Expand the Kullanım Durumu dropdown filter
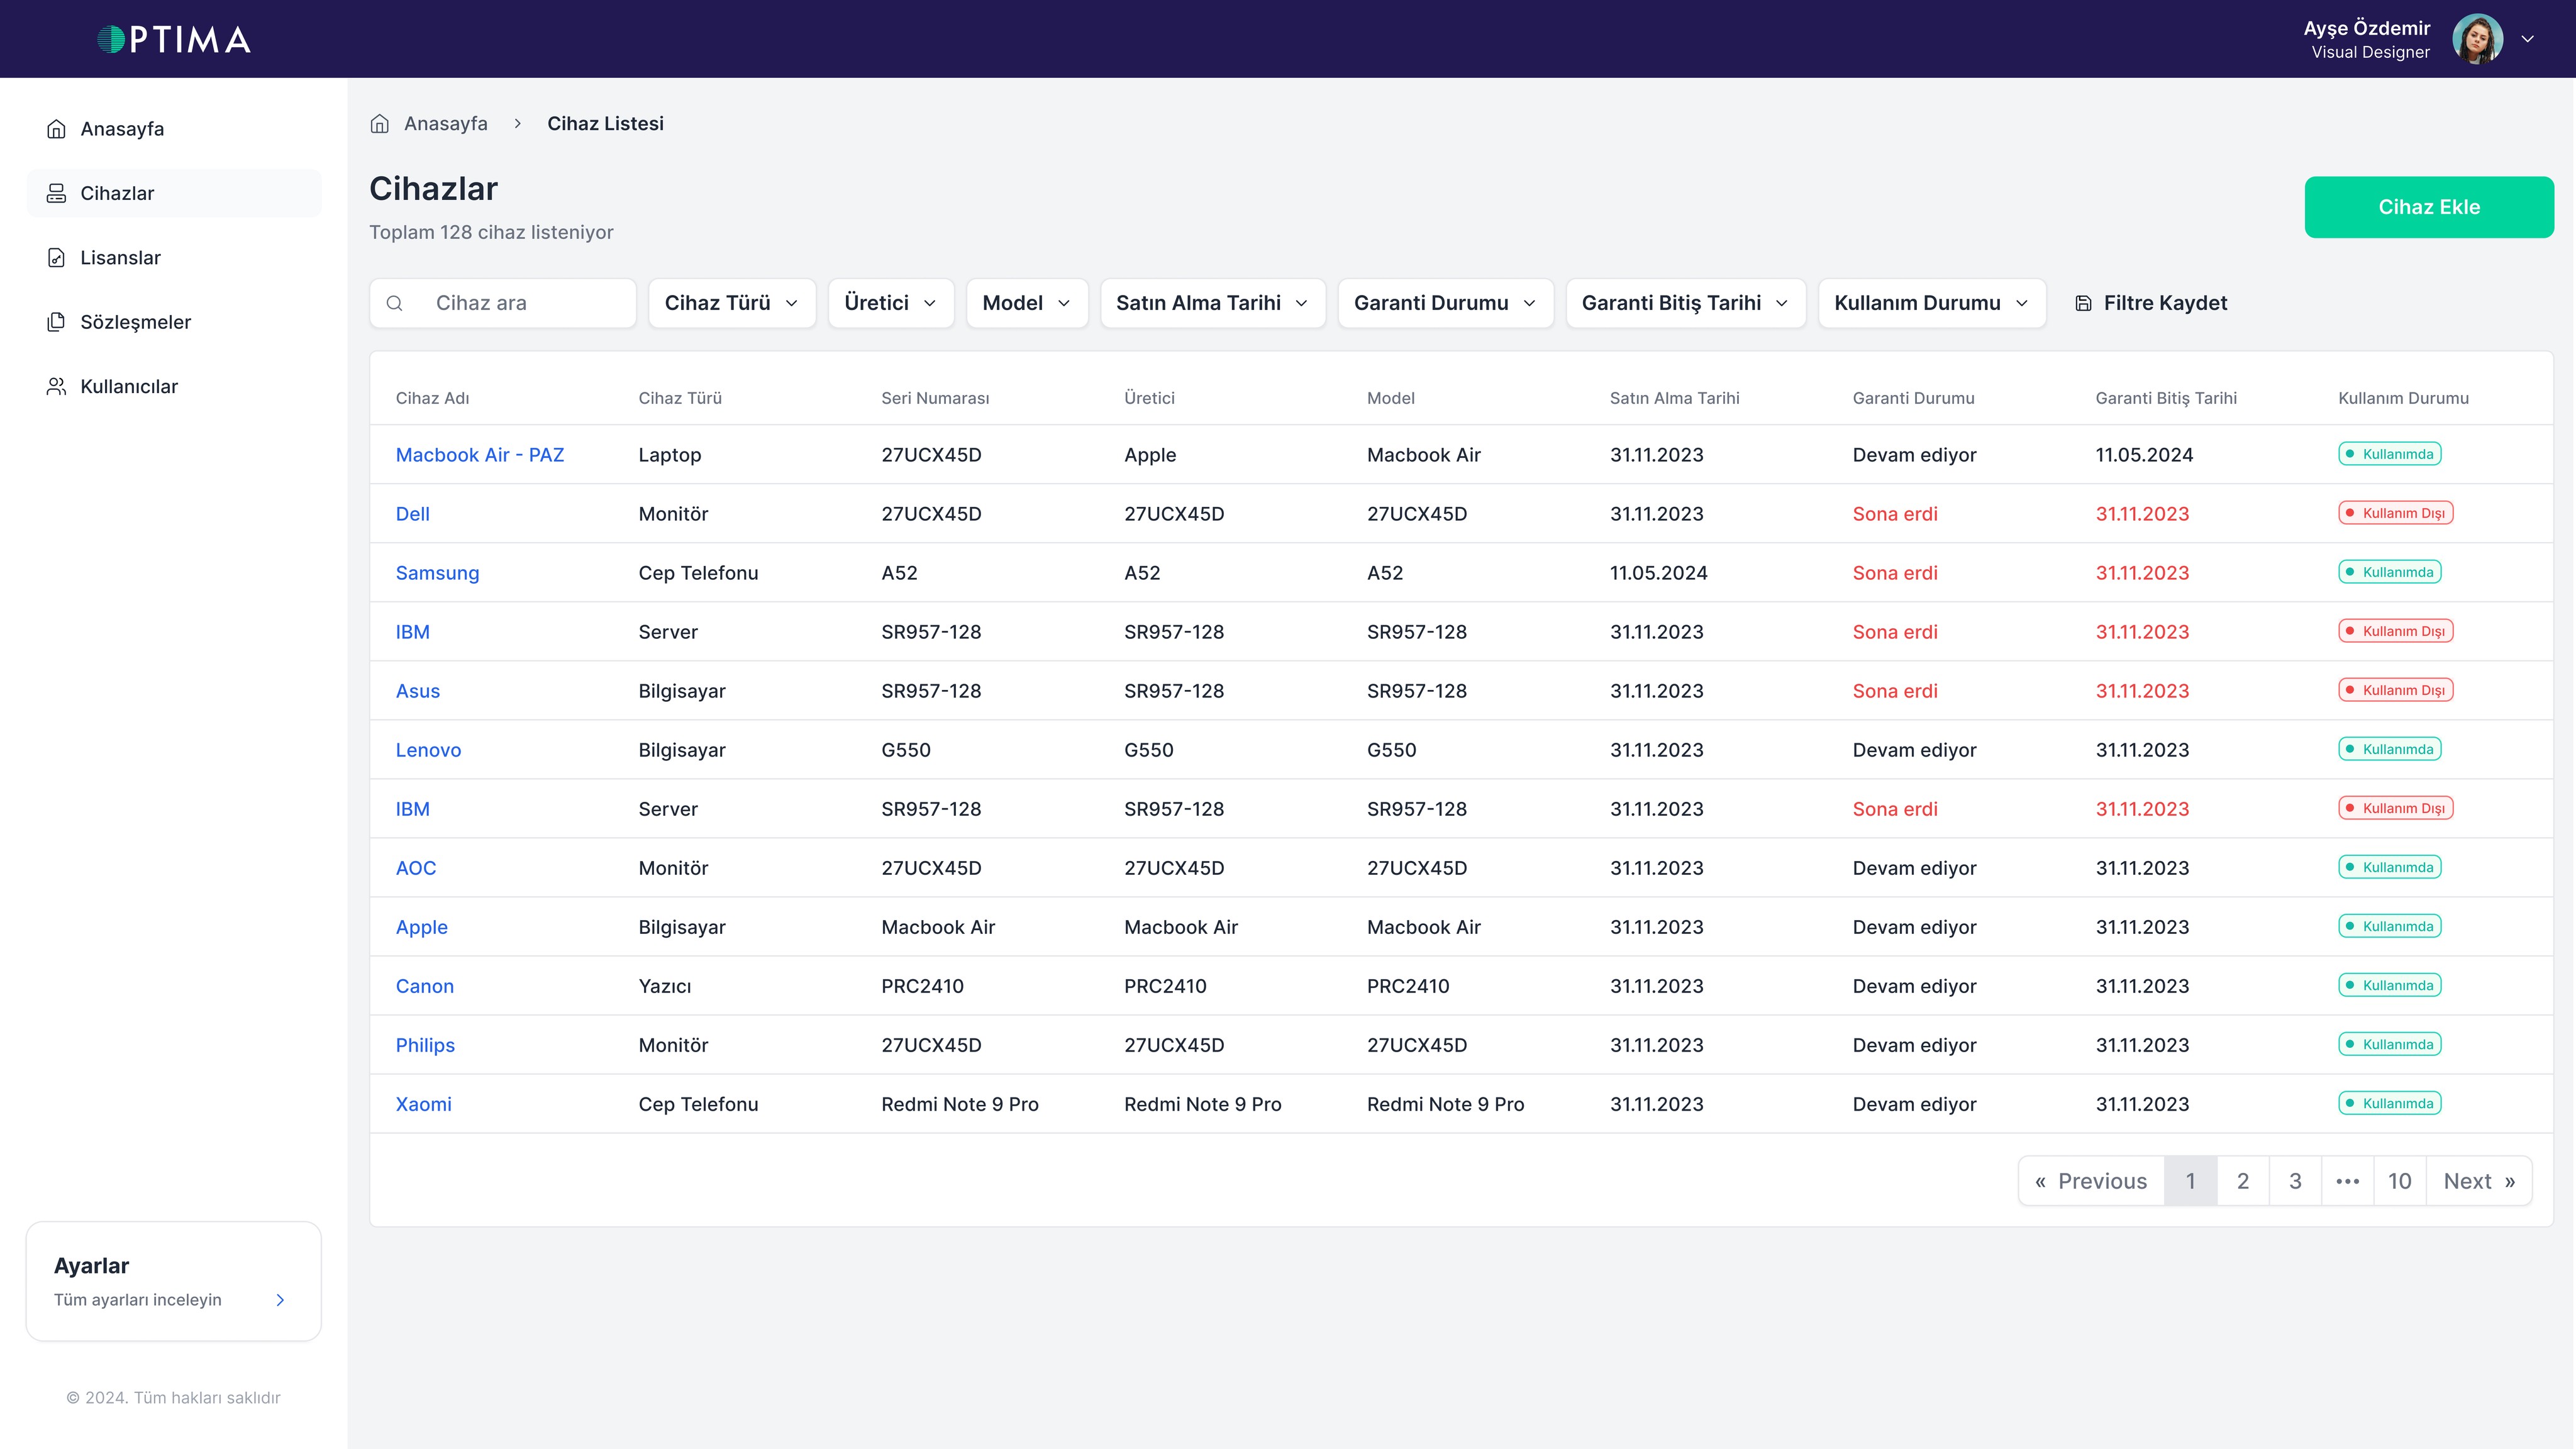Screen dimensions: 2576x1449 (1932, 303)
